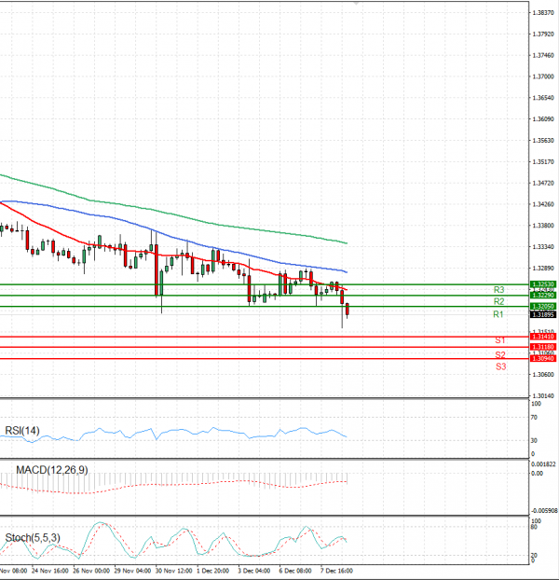This screenshot has width=559, height=580.
Task: Click the 1.33340 price axis value
Action: click(543, 247)
